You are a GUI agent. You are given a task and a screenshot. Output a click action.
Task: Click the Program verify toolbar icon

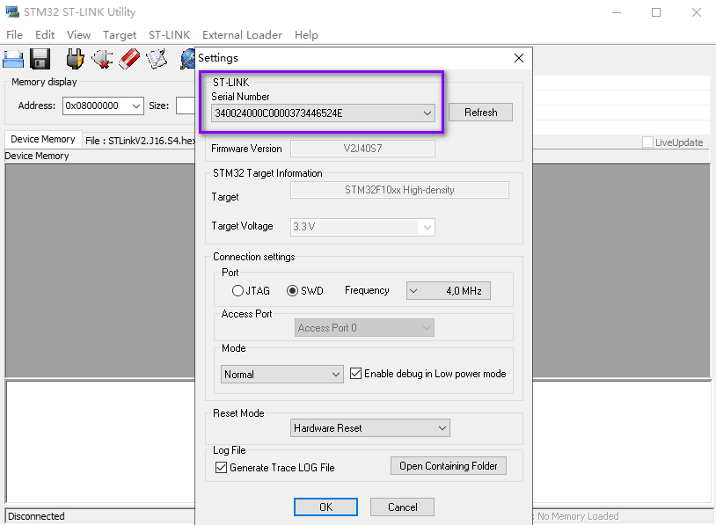point(157,59)
